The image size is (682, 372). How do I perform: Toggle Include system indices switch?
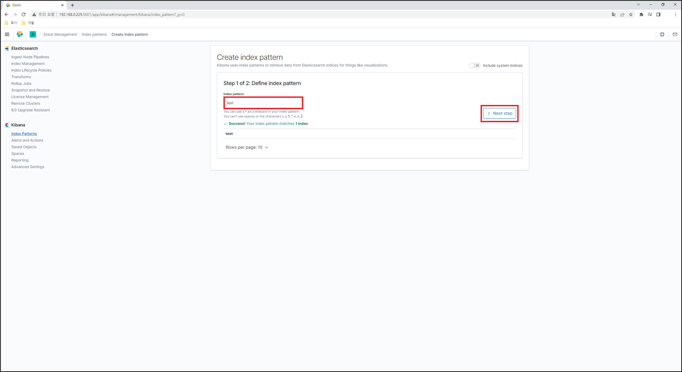click(474, 66)
